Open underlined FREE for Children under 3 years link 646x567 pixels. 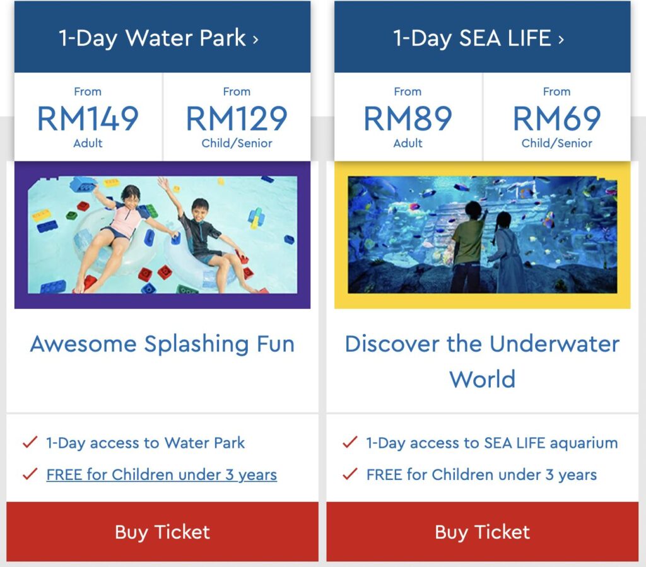[x=161, y=475]
